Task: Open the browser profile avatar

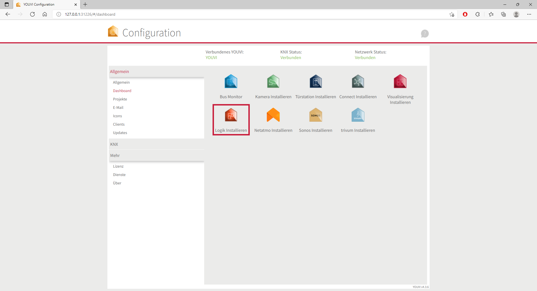Action: [516, 14]
